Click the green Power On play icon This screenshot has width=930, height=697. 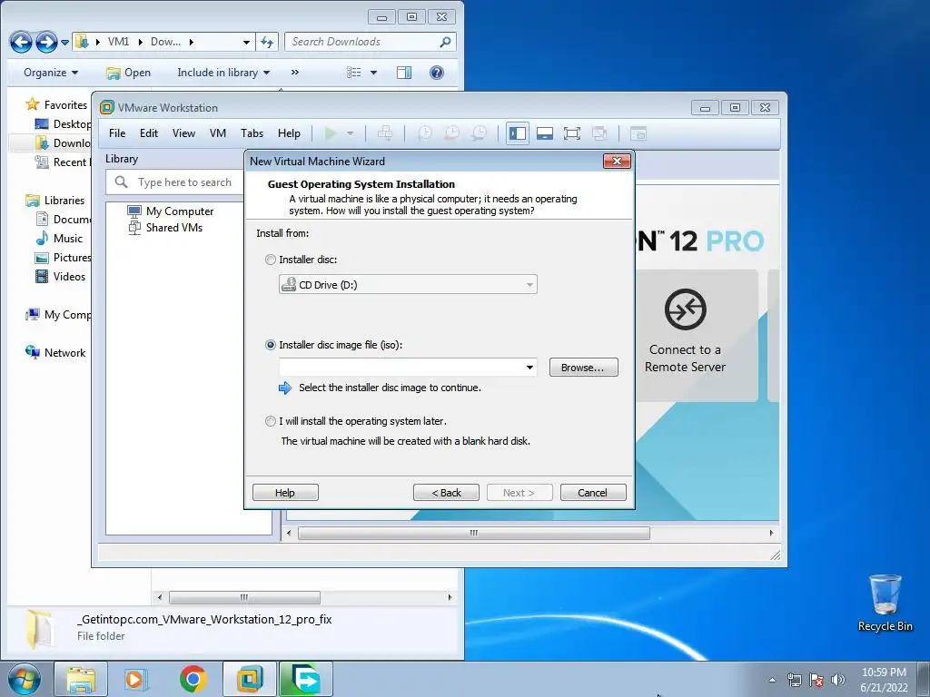pos(331,133)
